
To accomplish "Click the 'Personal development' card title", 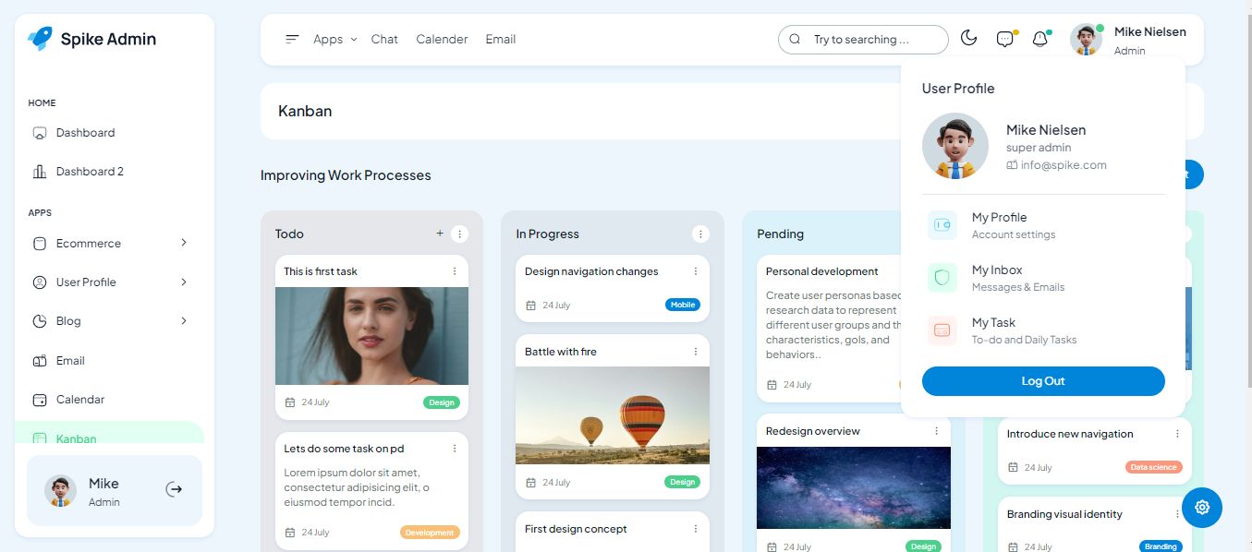I will pyautogui.click(x=822, y=271).
